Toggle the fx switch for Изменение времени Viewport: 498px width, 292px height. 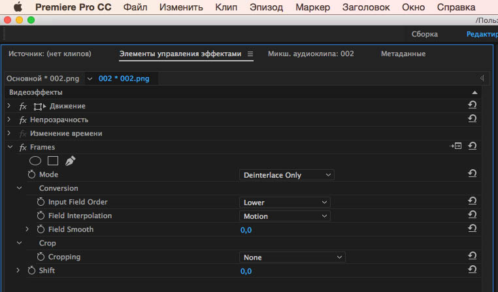coord(23,134)
